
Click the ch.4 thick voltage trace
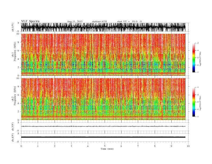(103, 137)
